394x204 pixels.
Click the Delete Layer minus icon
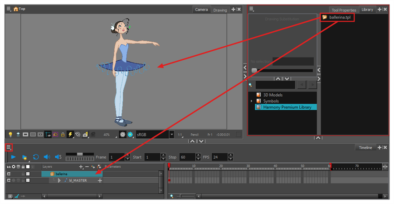click(x=87, y=167)
